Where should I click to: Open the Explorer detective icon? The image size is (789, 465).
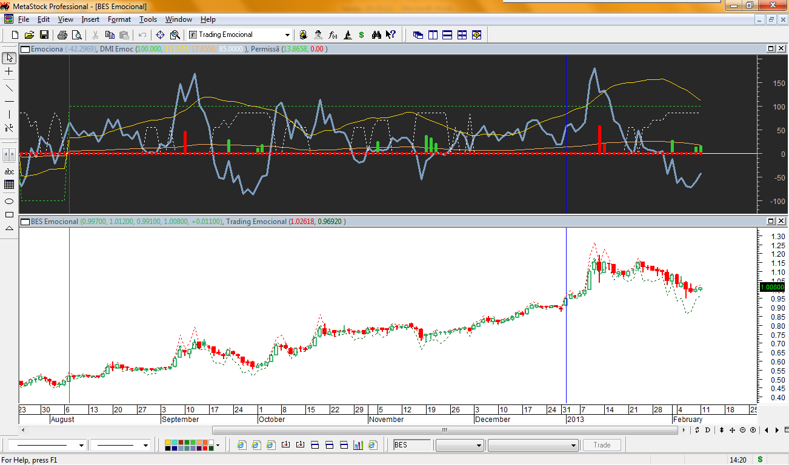coord(318,35)
